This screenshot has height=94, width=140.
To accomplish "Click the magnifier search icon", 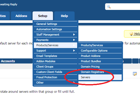I will tap(109, 7).
